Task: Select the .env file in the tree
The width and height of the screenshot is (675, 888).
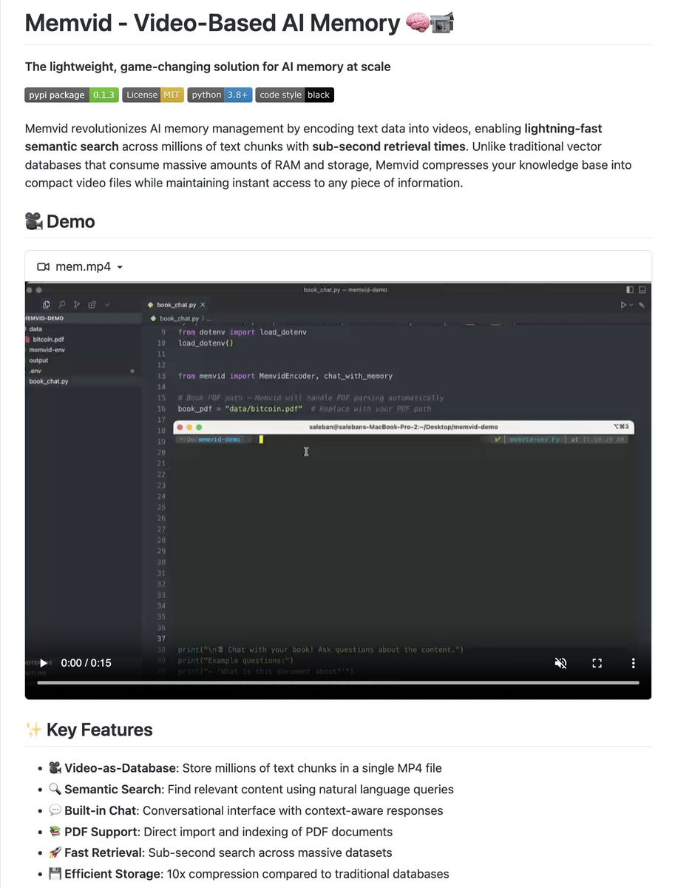Action: pyautogui.click(x=35, y=370)
